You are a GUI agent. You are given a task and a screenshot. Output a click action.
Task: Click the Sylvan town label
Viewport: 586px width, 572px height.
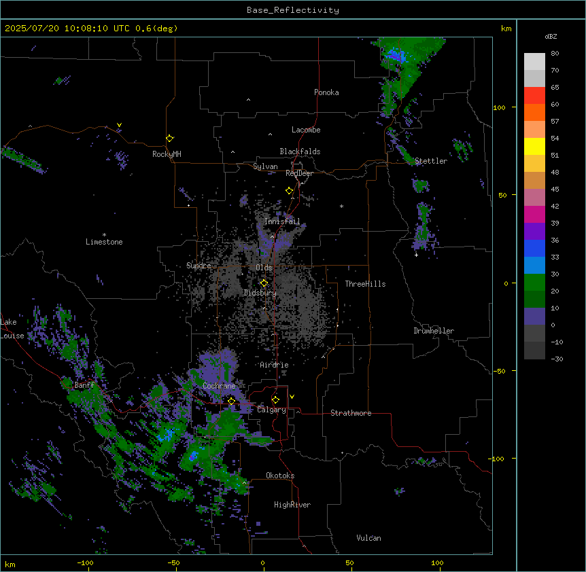click(265, 166)
